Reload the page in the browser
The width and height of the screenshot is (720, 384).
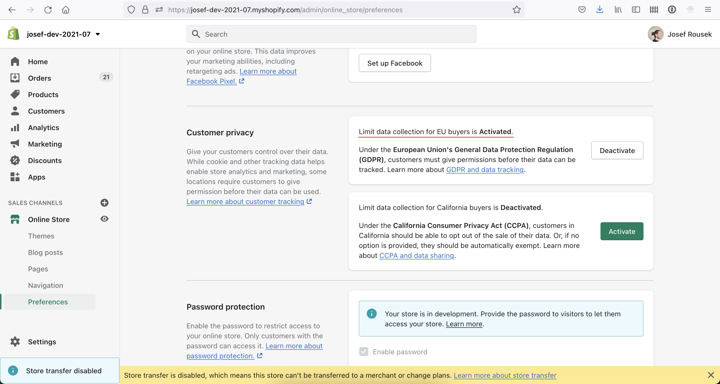pos(48,10)
